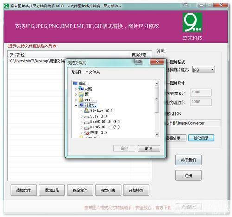
Task: Click the 网络 network globe icon
Action: coord(81,89)
